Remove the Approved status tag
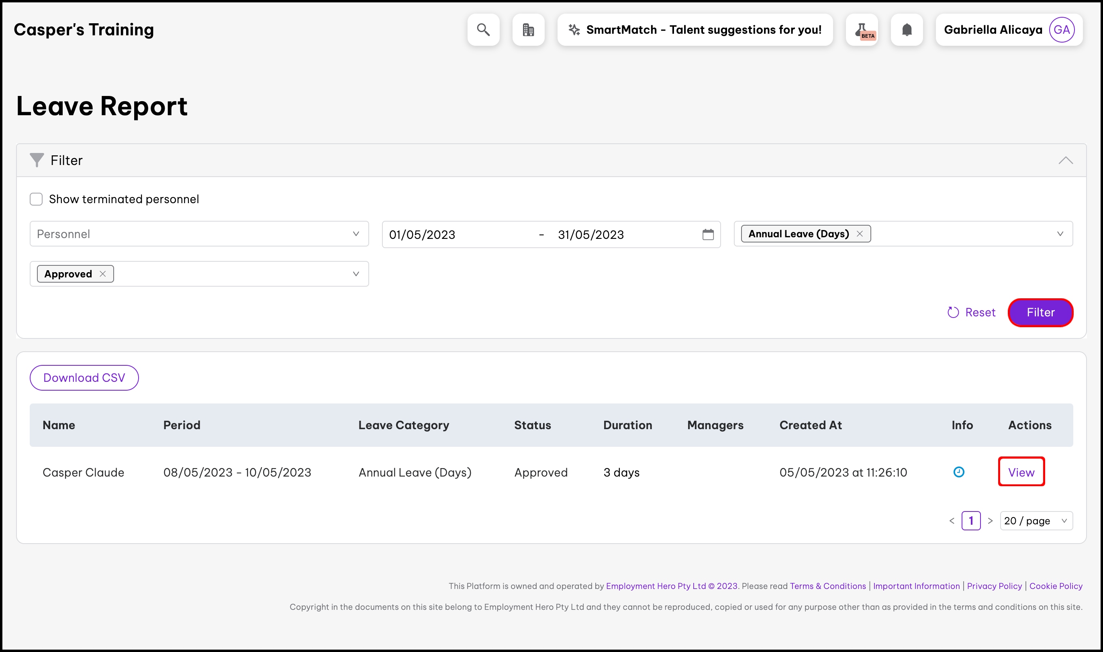The height and width of the screenshot is (652, 1103). click(x=103, y=274)
